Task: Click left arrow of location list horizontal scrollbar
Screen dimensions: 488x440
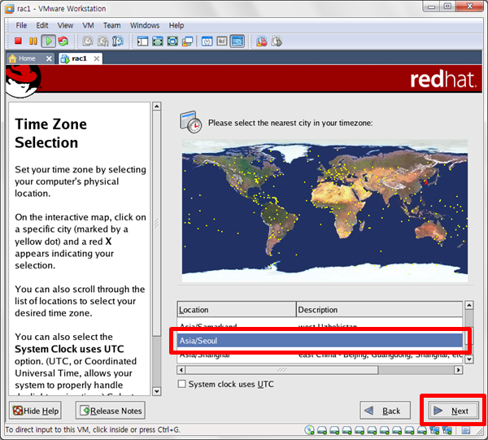Action: pyautogui.click(x=181, y=370)
